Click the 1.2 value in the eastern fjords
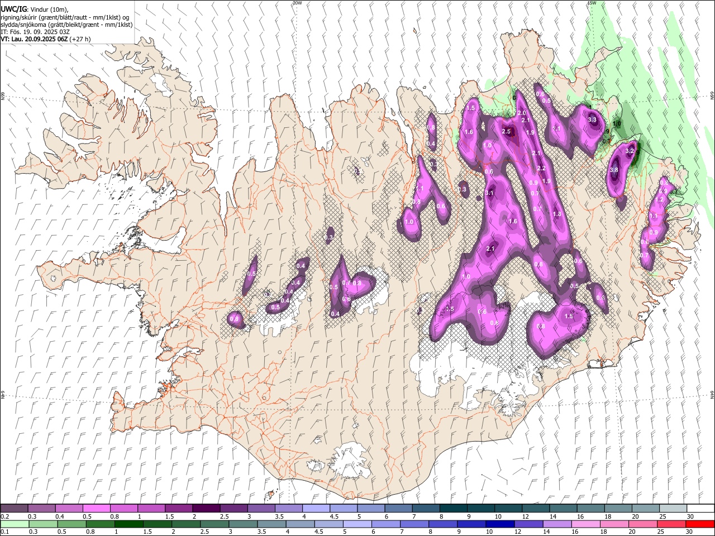The height and width of the screenshot is (536, 715). click(659, 199)
